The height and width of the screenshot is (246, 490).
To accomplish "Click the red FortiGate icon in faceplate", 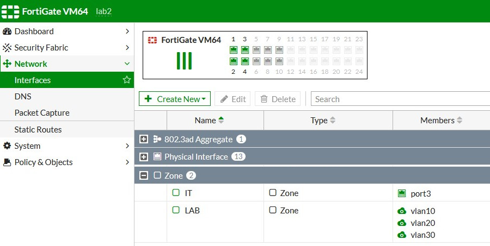I will point(152,40).
